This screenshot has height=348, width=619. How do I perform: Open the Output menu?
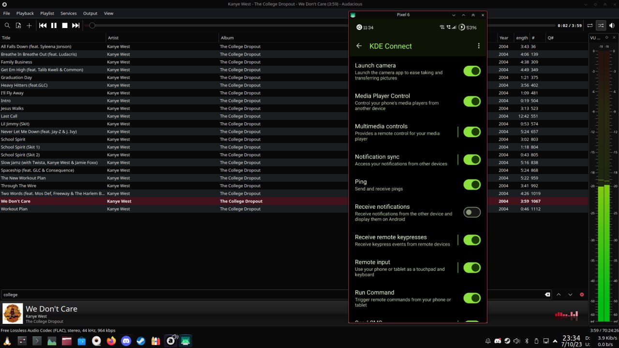click(90, 14)
